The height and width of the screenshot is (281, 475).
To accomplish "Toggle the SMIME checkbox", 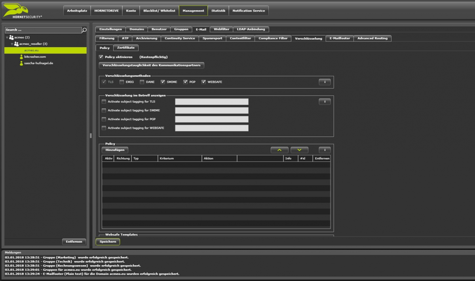I will click(163, 82).
